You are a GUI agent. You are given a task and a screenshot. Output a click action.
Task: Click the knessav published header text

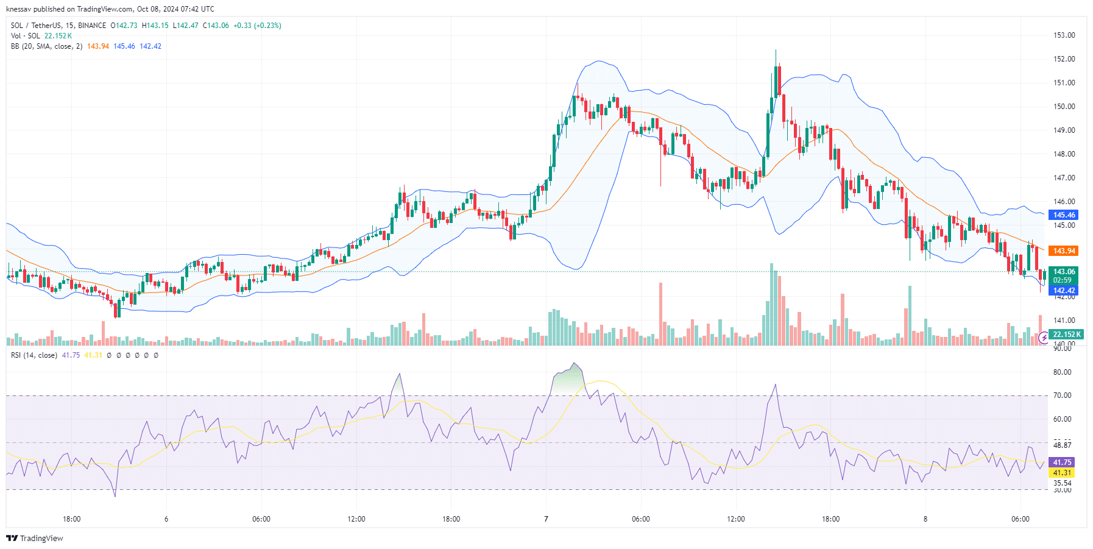[110, 9]
